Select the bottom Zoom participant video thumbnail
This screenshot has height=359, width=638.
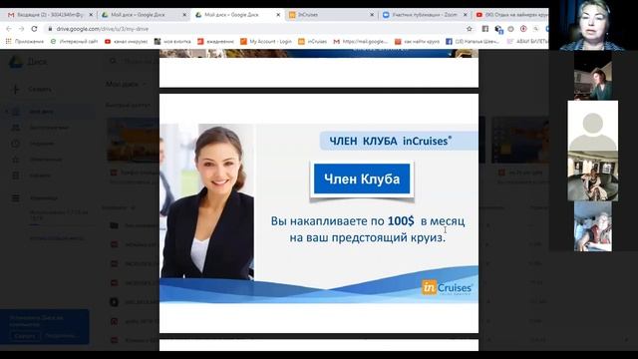coord(593,226)
